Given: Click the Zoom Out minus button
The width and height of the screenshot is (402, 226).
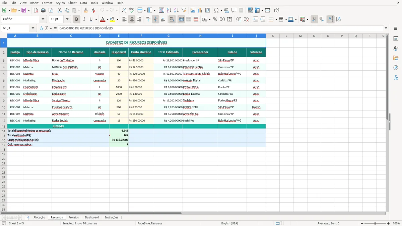Looking at the screenshot, I should [x=361, y=223].
